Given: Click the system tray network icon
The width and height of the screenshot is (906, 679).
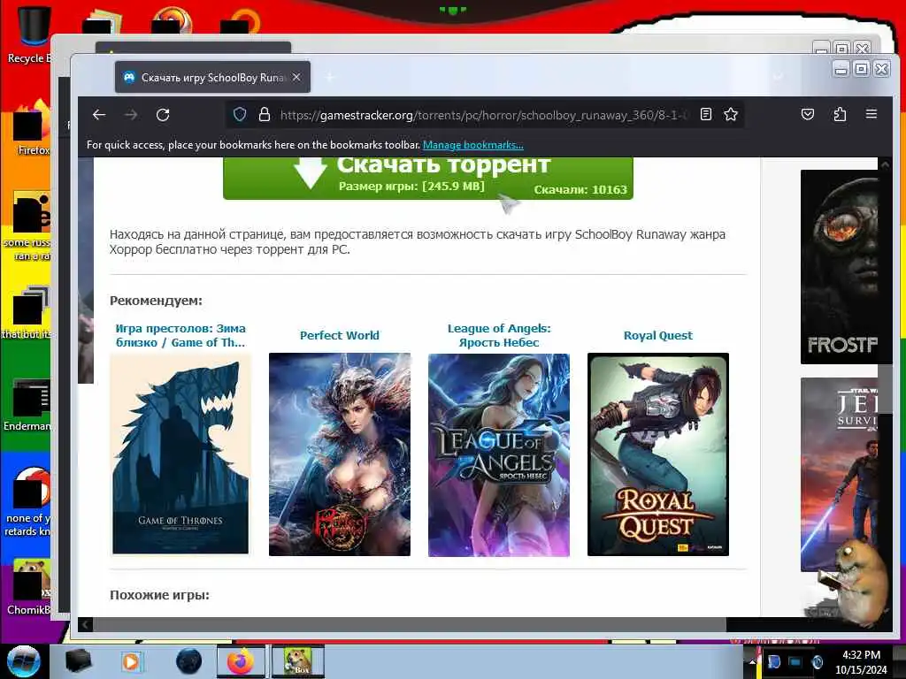Looking at the screenshot, I should pyautogui.click(x=795, y=661).
